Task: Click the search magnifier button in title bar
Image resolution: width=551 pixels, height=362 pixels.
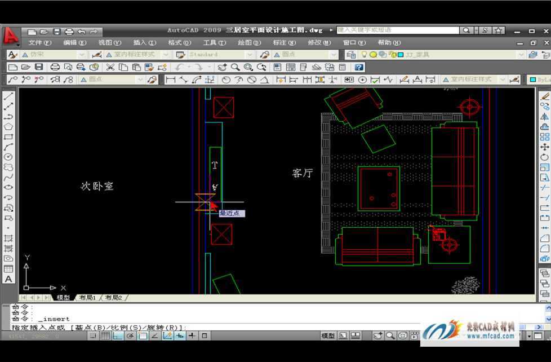Action: tap(466, 30)
